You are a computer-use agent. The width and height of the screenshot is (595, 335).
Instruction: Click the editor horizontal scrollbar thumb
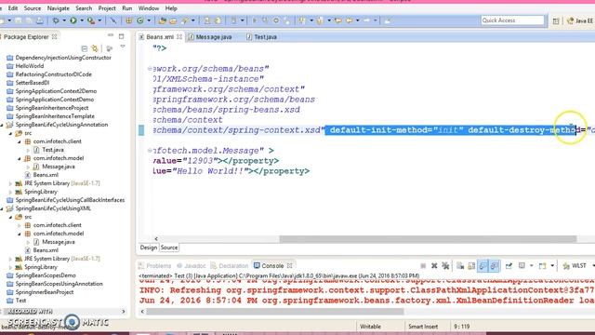pyautogui.click(x=428, y=239)
